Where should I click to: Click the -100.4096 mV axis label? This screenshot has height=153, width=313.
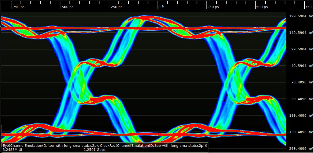300,116
